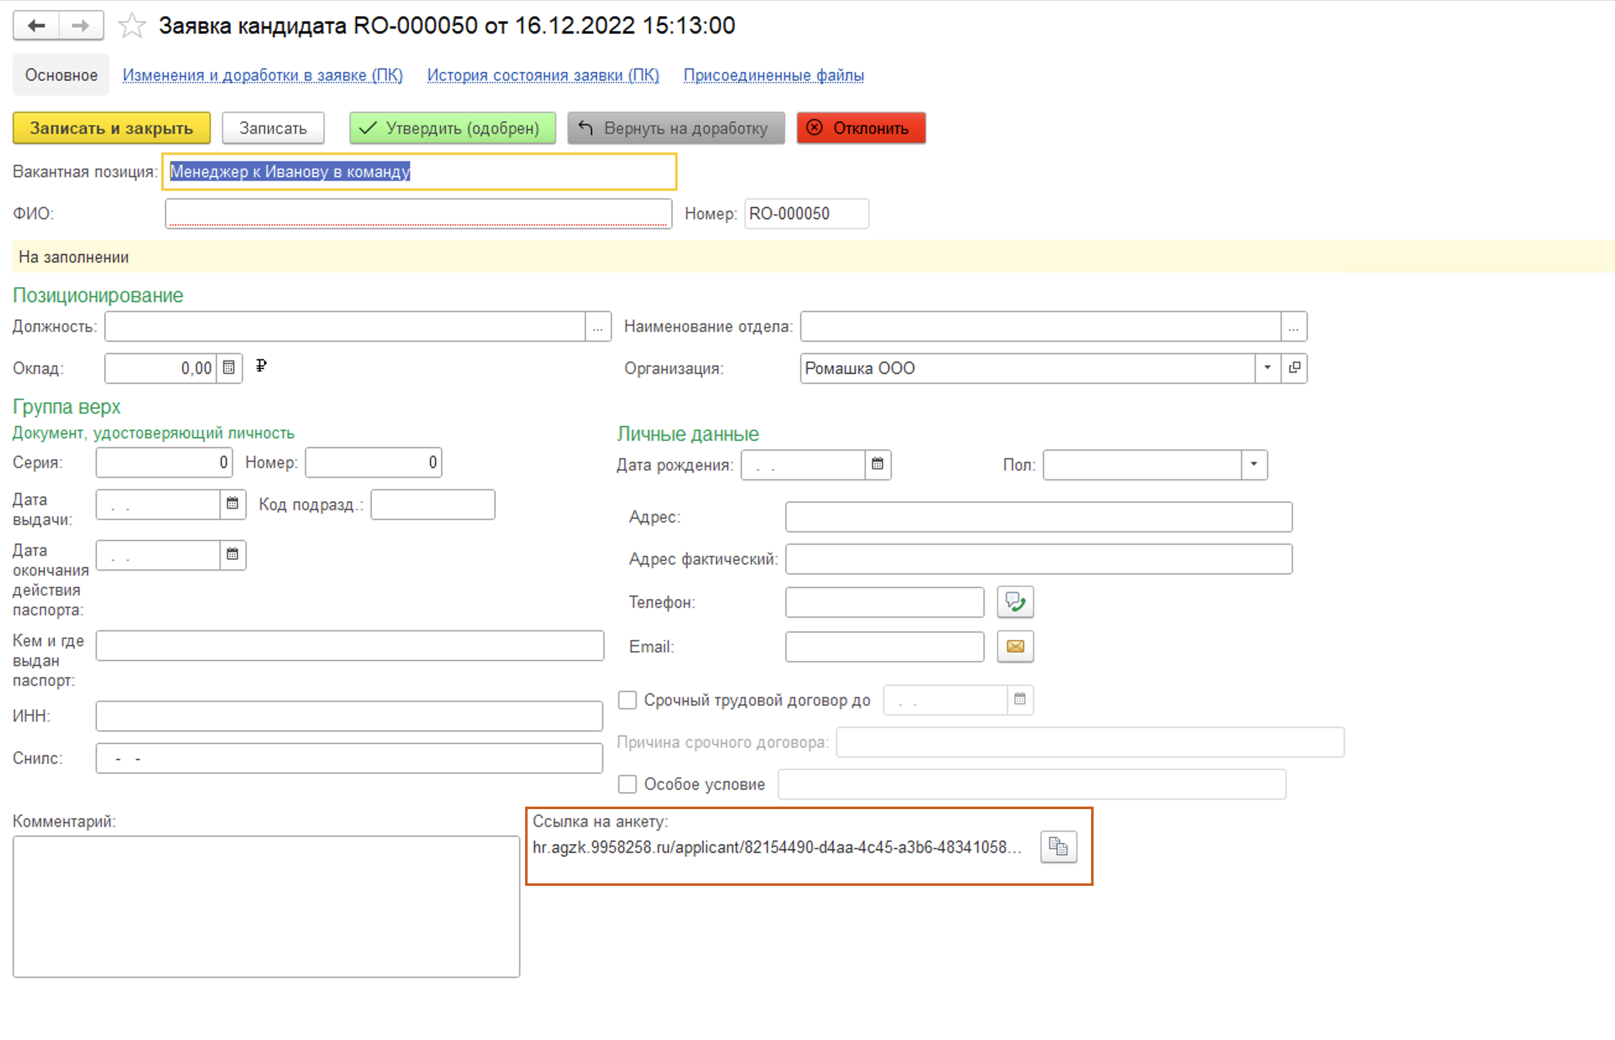Open calendar for Дата выдачи
This screenshot has width=1615, height=1040.
232,504
